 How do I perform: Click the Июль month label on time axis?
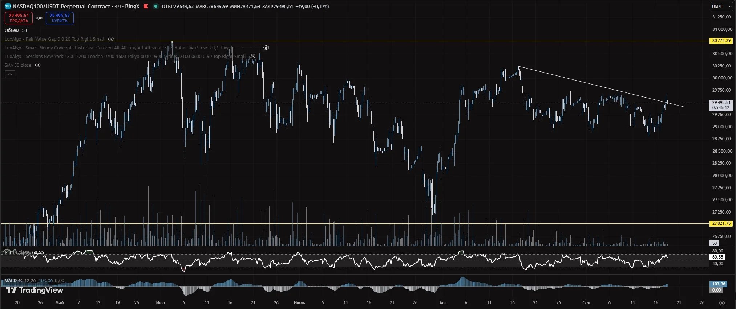click(x=299, y=302)
